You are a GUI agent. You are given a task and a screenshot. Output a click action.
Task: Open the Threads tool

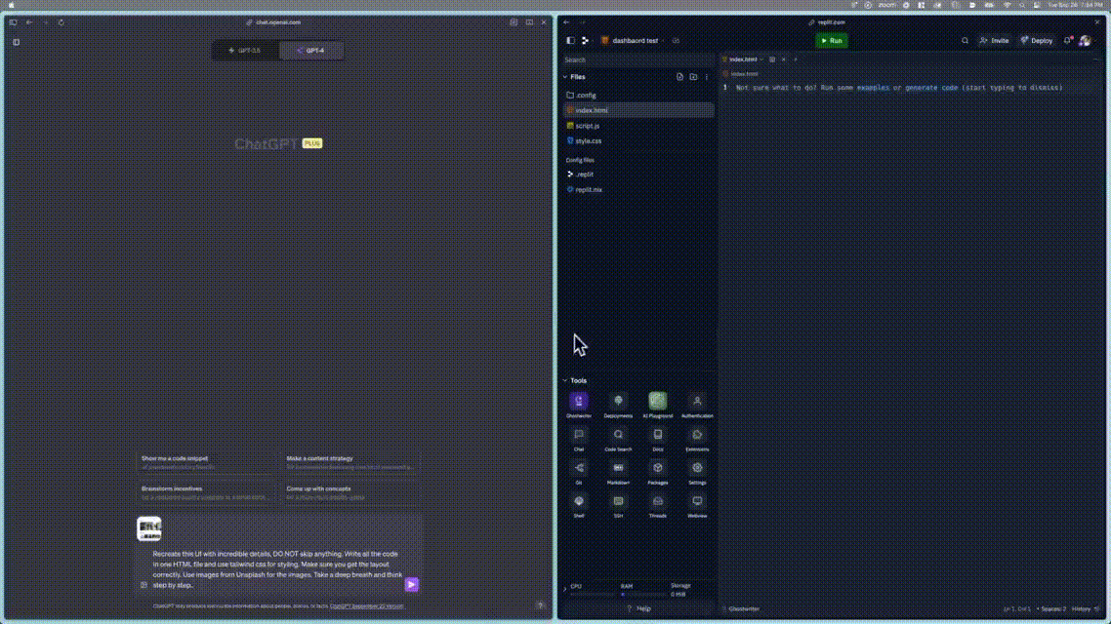coord(657,502)
